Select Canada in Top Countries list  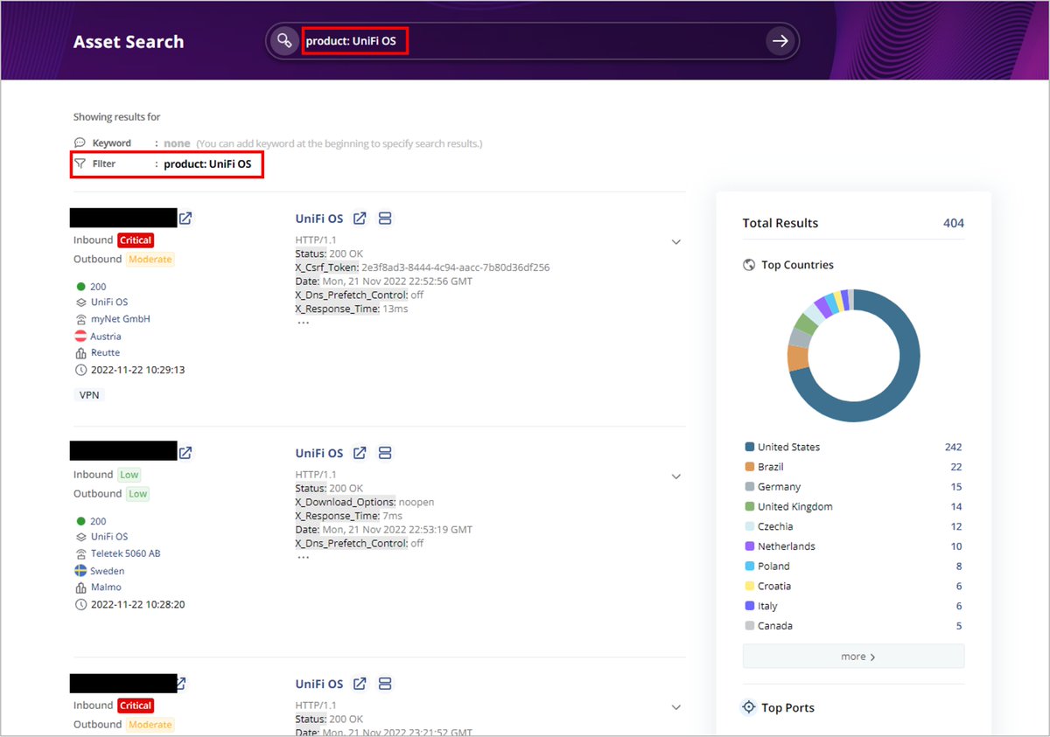775,626
